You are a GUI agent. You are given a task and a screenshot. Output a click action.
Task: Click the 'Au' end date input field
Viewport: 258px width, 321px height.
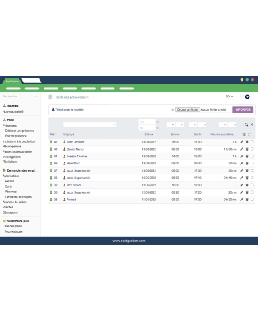click(x=147, y=128)
